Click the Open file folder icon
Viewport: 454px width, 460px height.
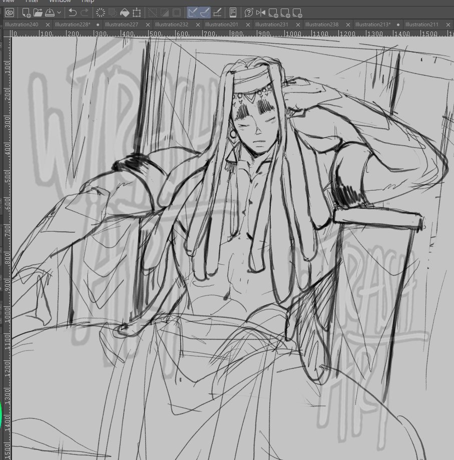tap(38, 13)
